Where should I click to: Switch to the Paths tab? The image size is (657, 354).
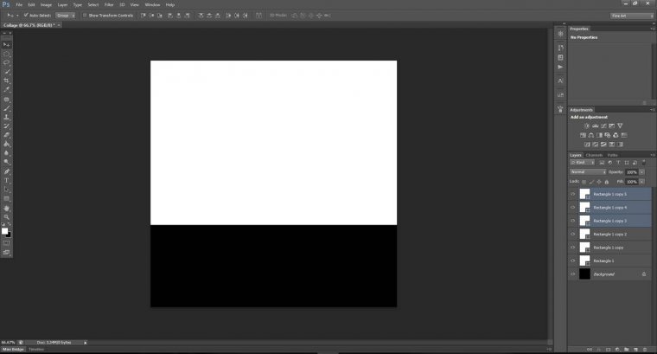tap(612, 155)
